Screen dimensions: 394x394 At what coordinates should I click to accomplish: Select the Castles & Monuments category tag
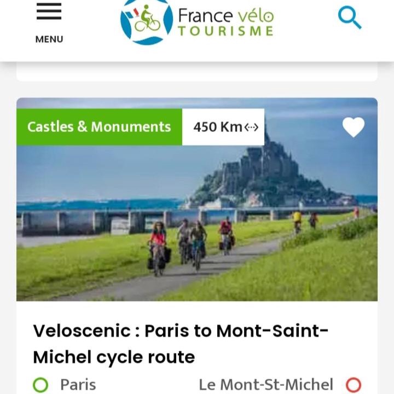click(x=99, y=127)
